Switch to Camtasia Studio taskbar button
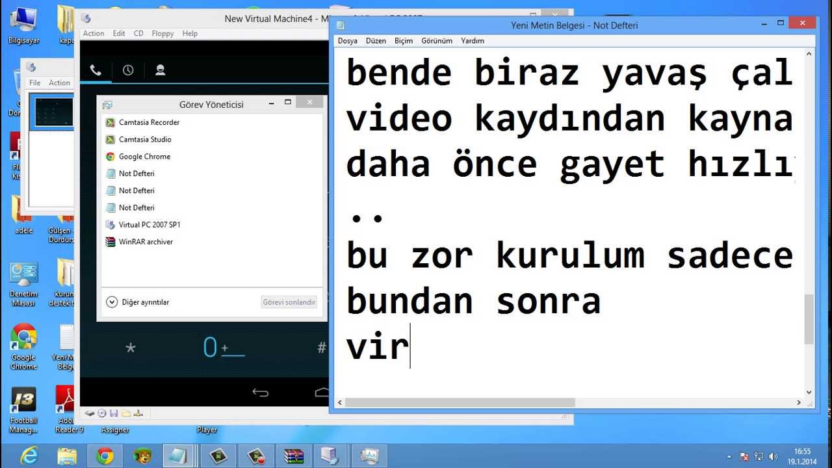This screenshot has width=832, height=468. point(218,456)
